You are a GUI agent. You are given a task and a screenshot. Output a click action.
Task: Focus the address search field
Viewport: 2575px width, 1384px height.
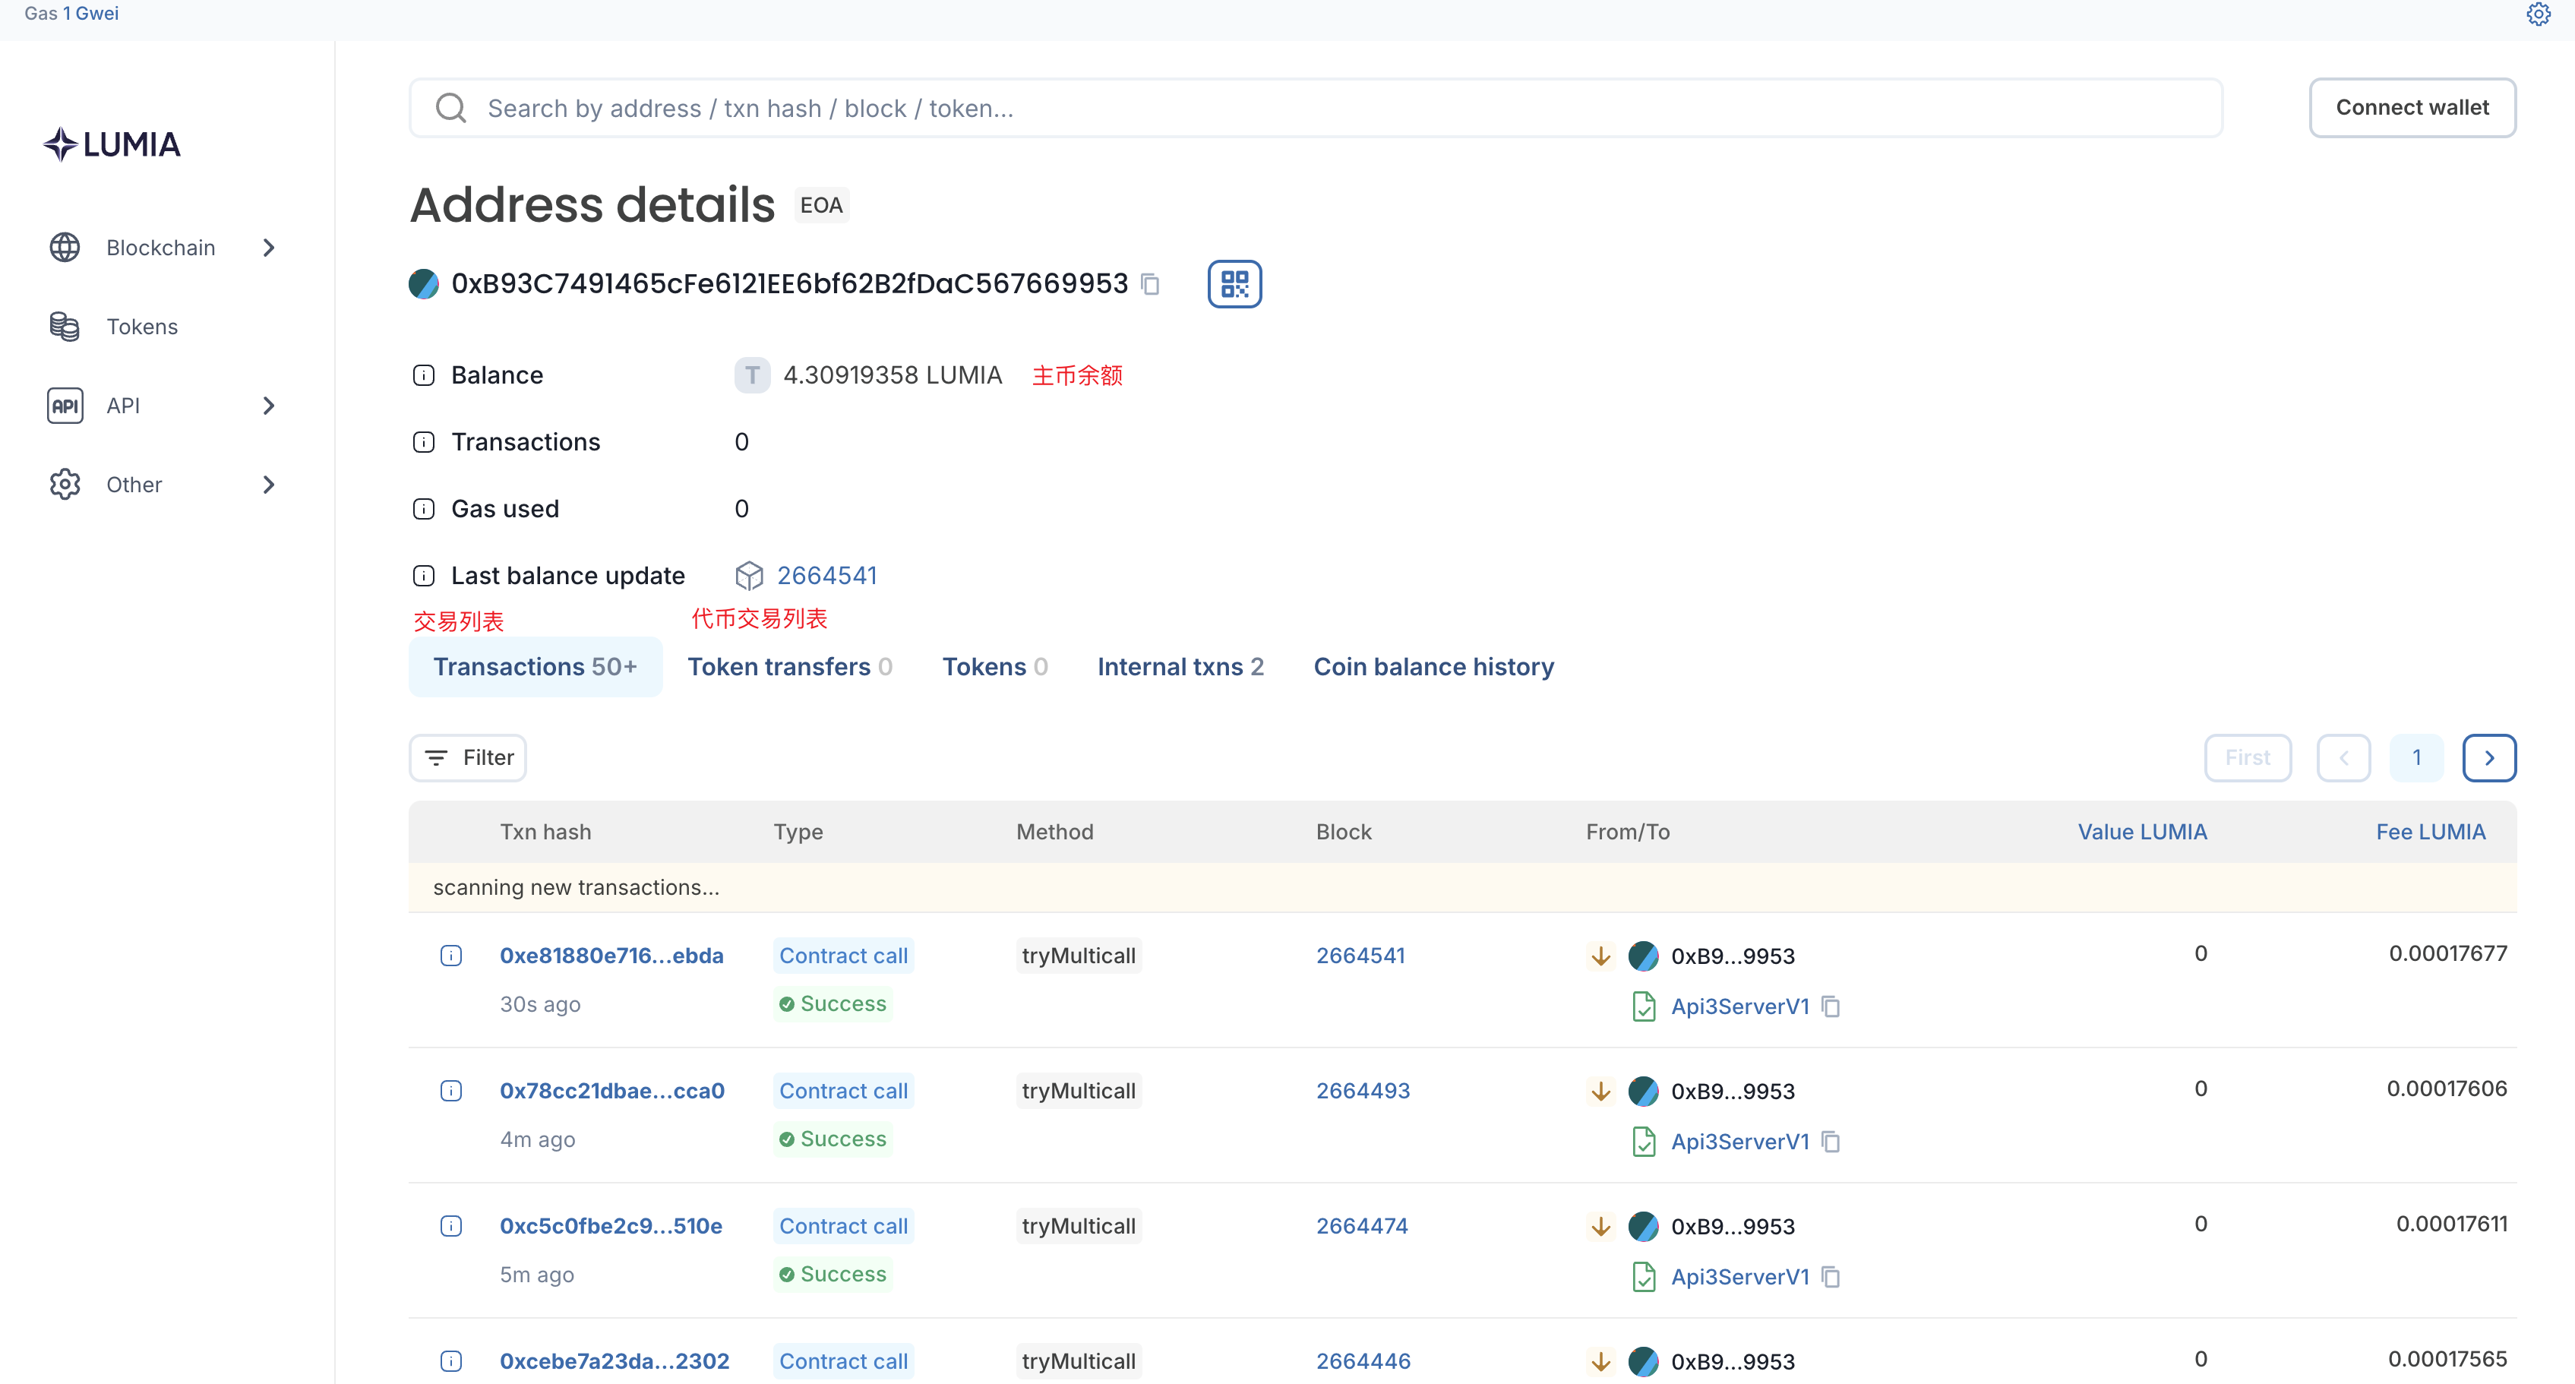tap(1316, 108)
